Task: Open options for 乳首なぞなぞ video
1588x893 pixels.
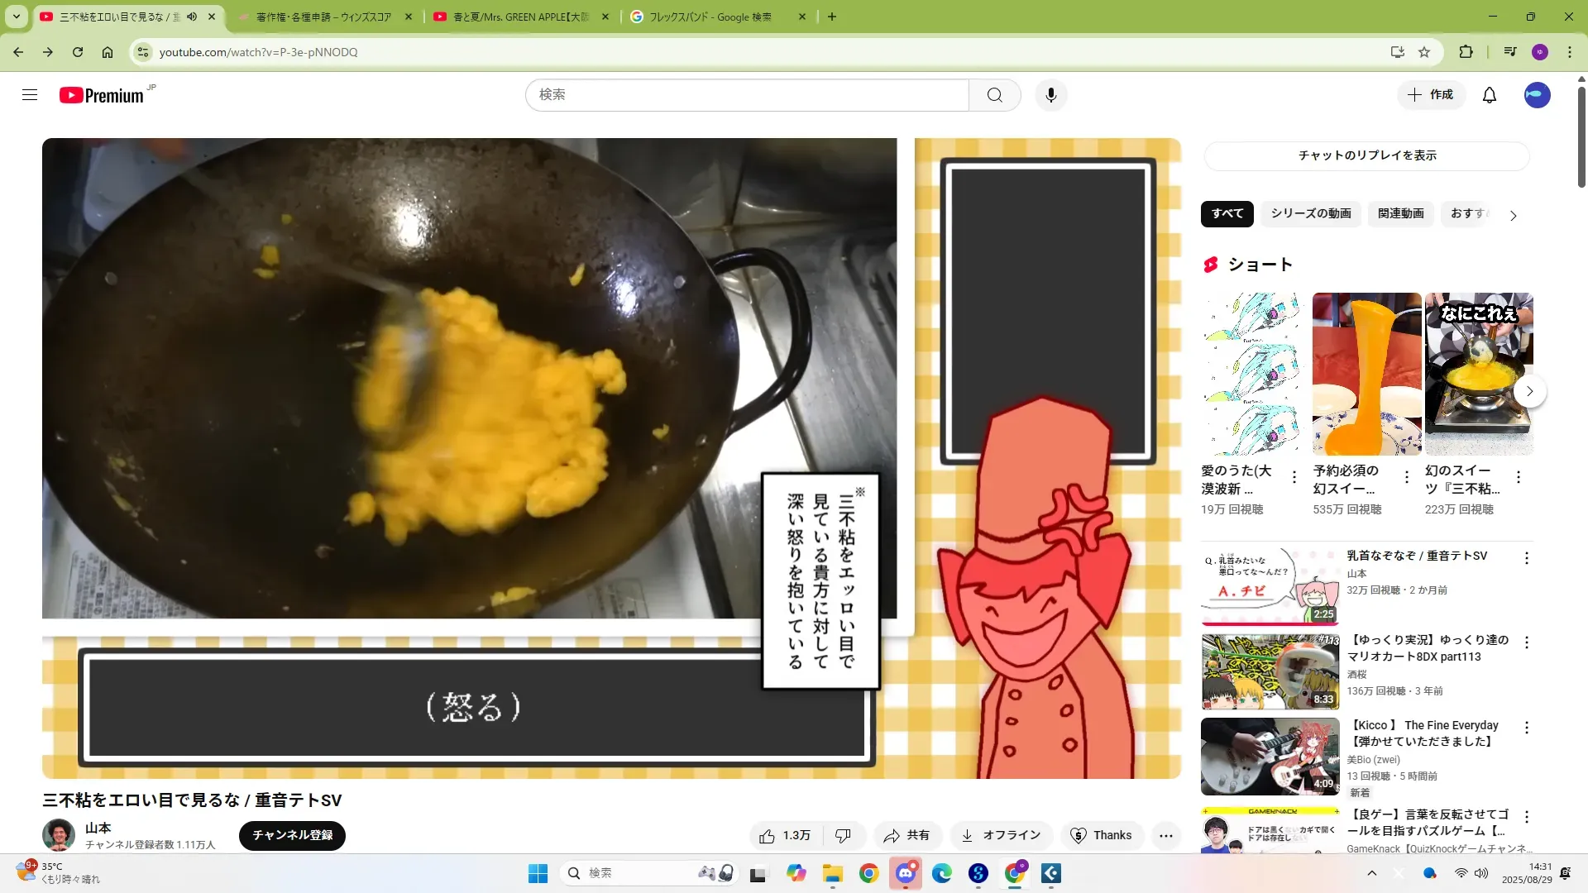Action: [1526, 558]
